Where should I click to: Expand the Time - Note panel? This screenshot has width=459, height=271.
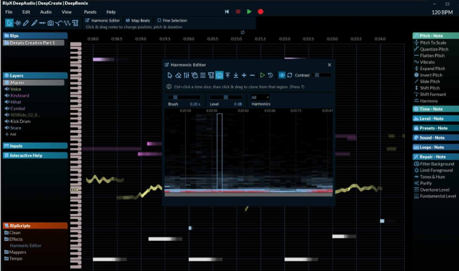click(436, 109)
